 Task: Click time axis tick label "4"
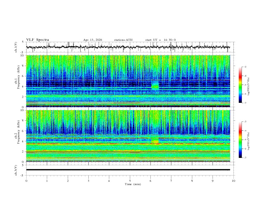[x=109, y=181]
